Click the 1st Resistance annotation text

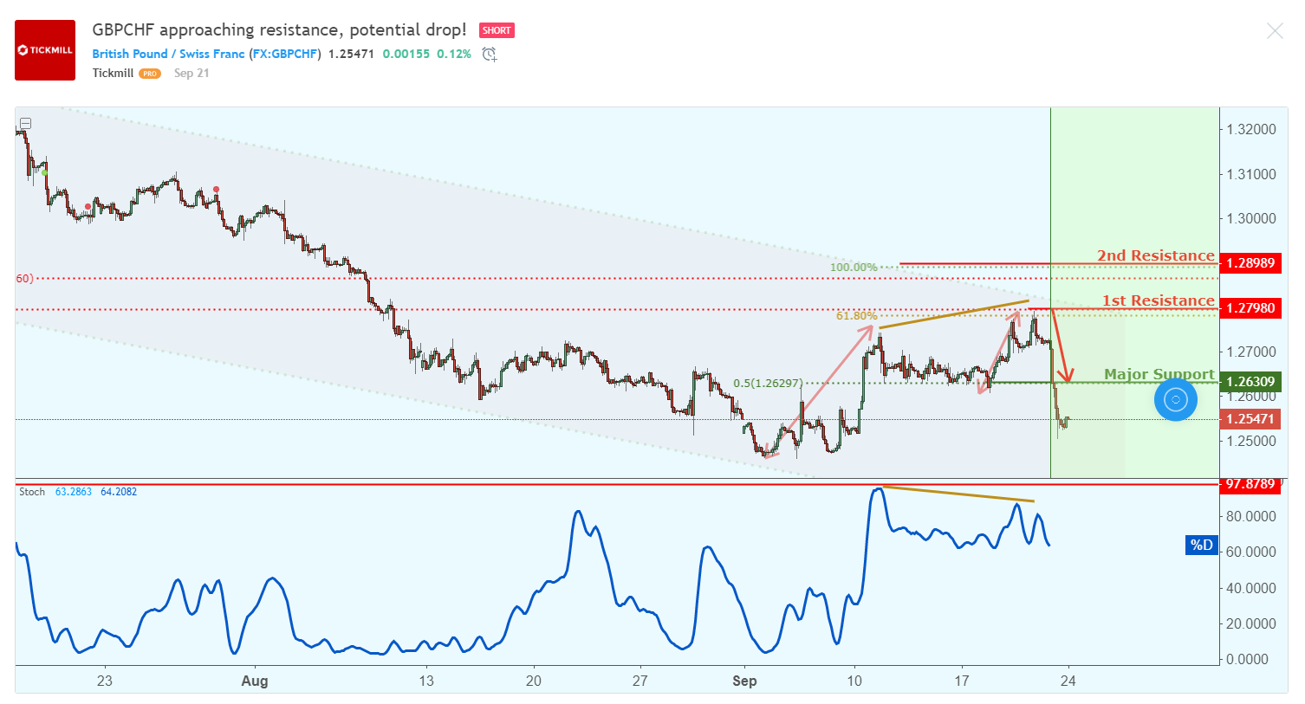pyautogui.click(x=1159, y=300)
